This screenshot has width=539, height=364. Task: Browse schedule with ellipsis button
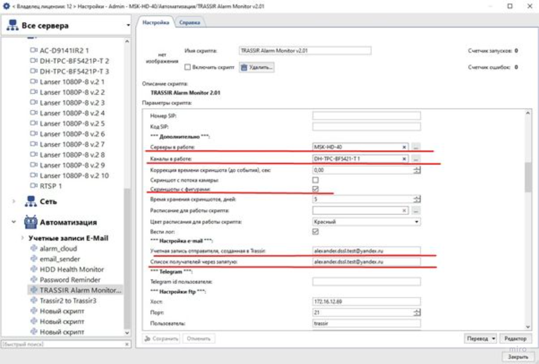coord(416,211)
